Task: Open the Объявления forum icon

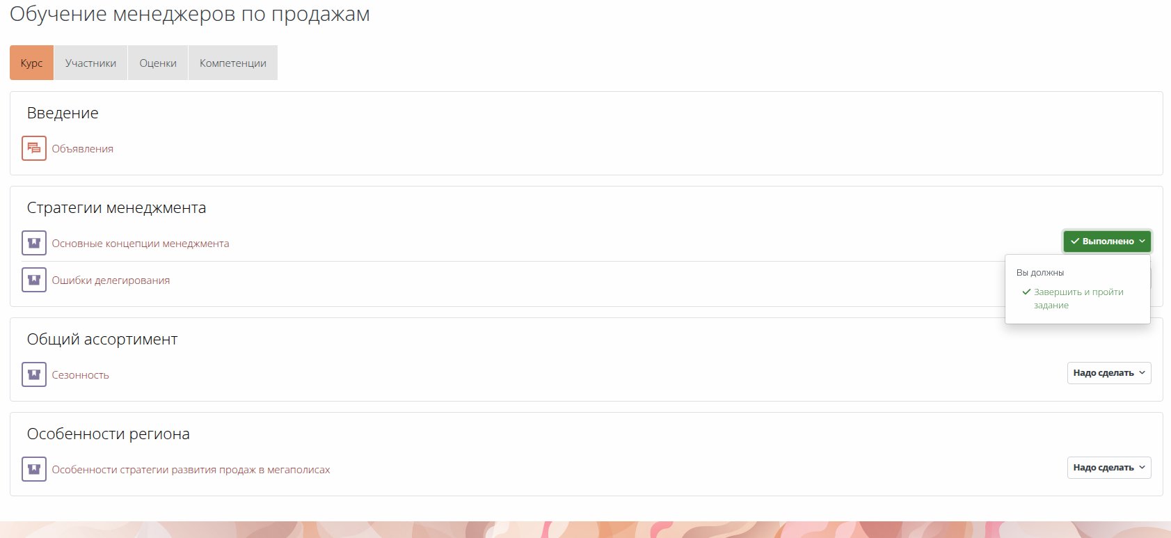Action: (x=34, y=148)
